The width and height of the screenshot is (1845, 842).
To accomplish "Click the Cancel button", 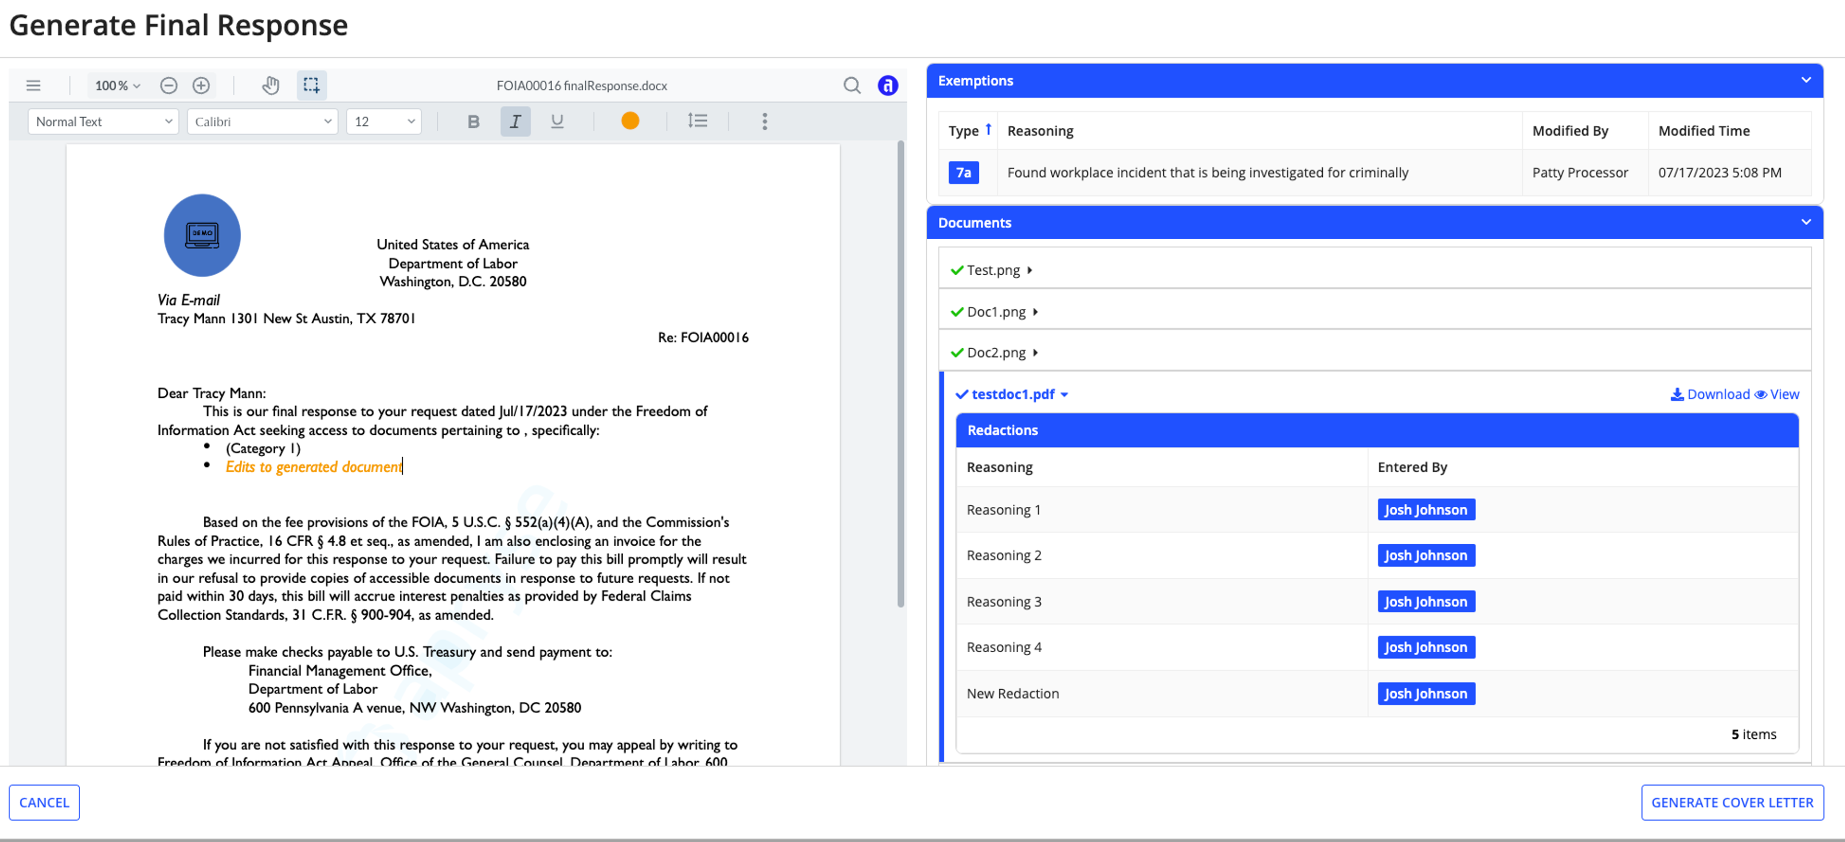I will (x=44, y=803).
